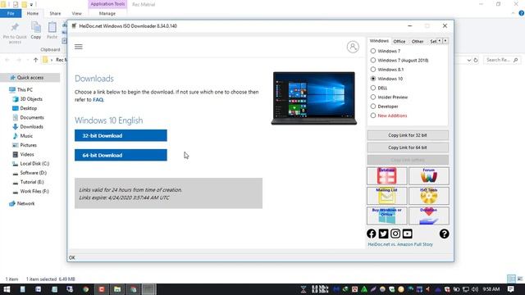This screenshot has height=295, width=525.
Task: Select the Insider Preview radio button
Action: (x=373, y=97)
